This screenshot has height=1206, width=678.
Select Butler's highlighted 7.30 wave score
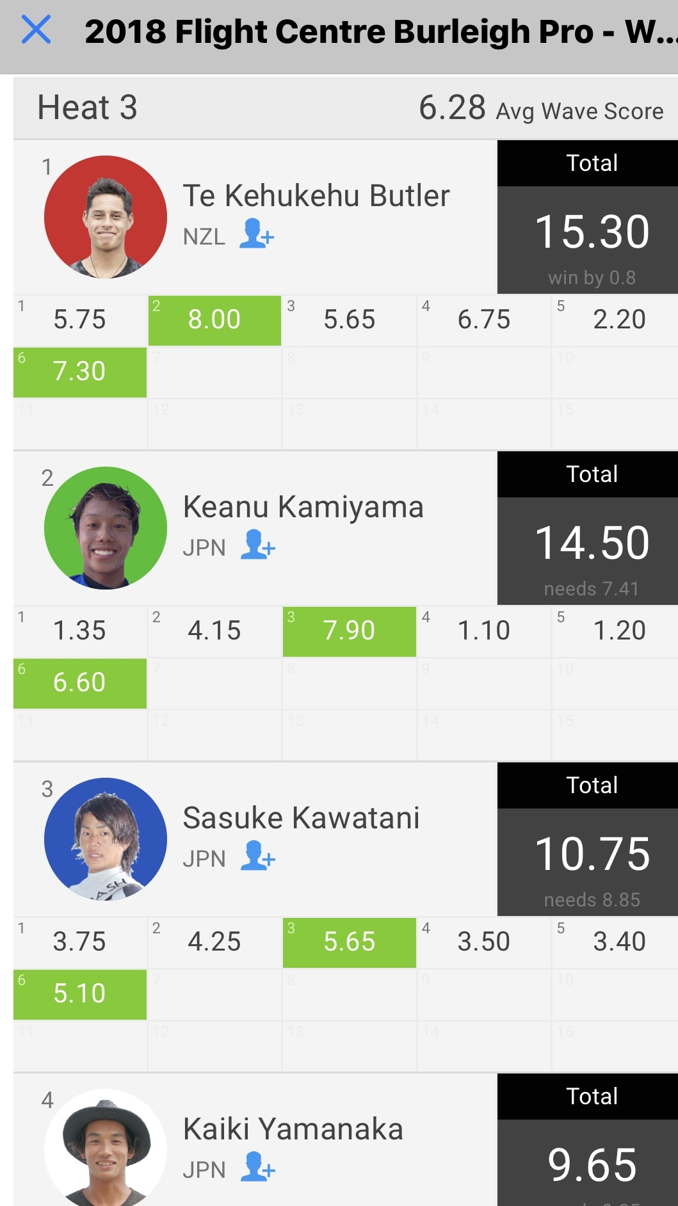[x=80, y=372]
